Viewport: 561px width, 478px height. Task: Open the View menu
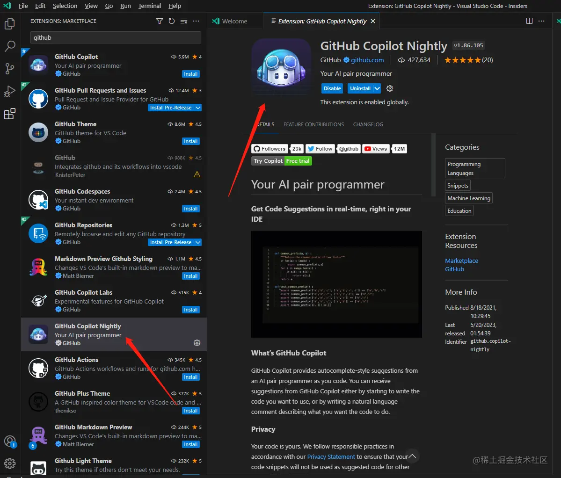point(91,6)
